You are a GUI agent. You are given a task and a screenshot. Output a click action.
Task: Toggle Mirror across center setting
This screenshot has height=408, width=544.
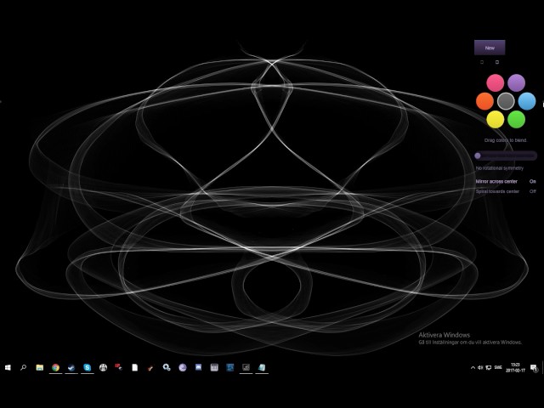click(x=506, y=181)
